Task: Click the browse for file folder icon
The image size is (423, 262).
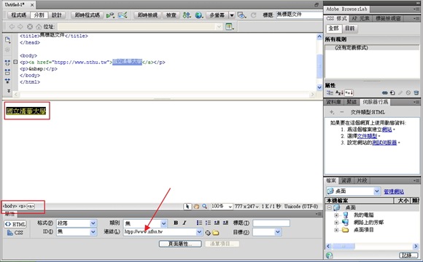Action: [216, 232]
